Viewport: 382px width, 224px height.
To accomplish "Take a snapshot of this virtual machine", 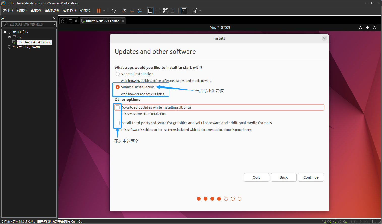I will pyautogui.click(x=124, y=11).
